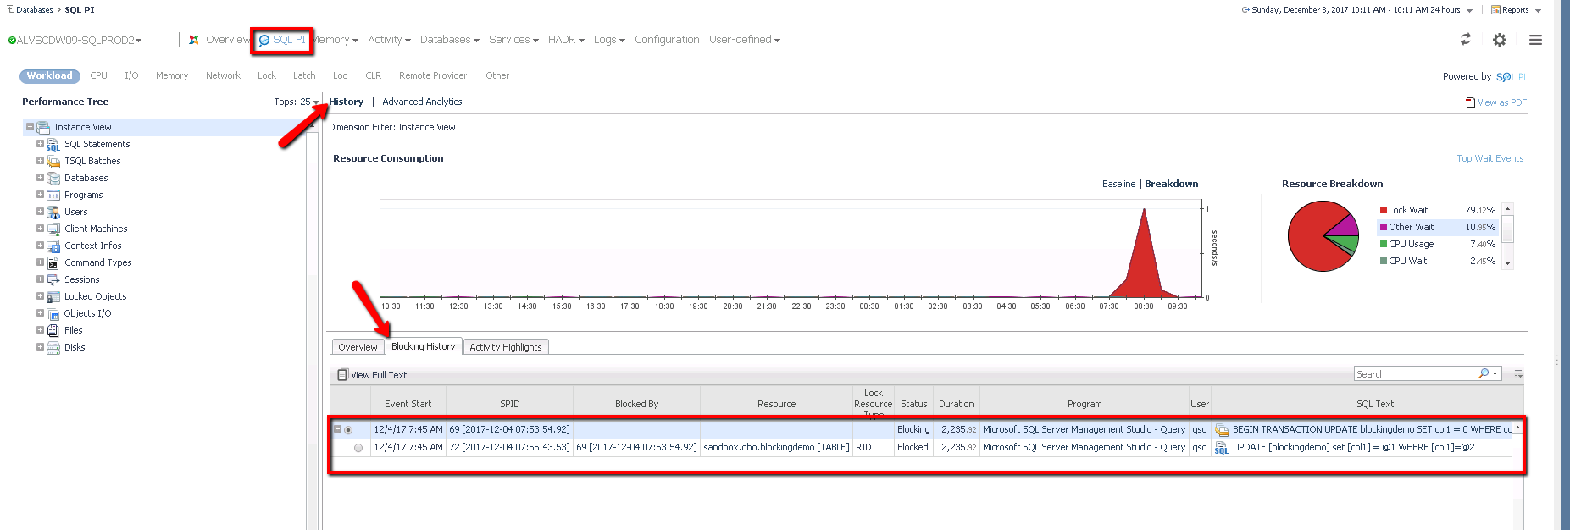1570x530 pixels.
Task: Click the Users tree icon
Action: [53, 213]
